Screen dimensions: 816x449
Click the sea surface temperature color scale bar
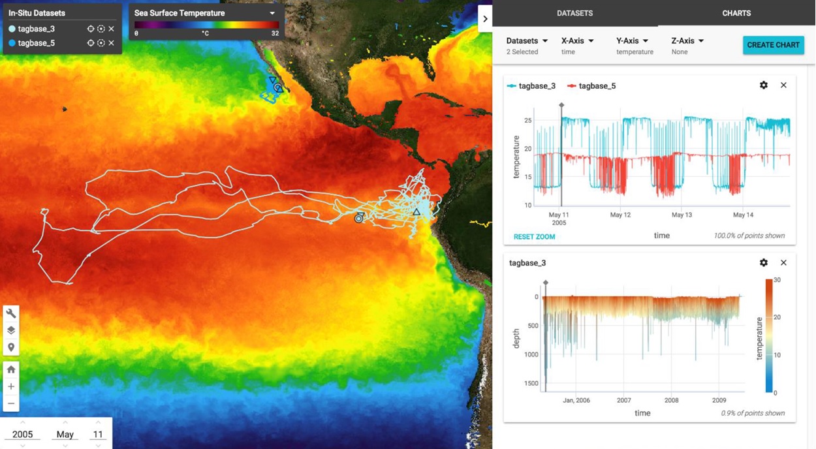click(206, 25)
